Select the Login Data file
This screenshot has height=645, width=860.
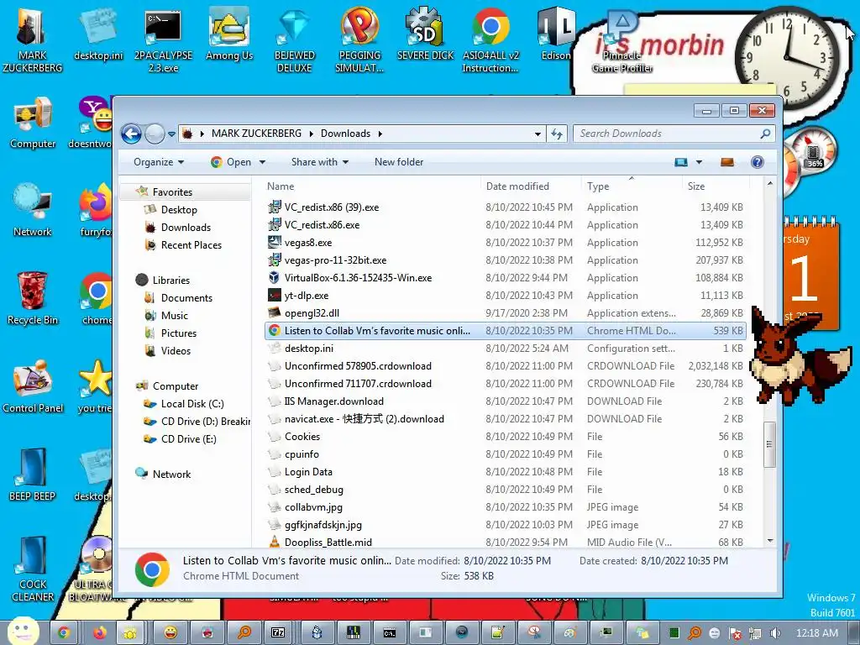coord(505,472)
